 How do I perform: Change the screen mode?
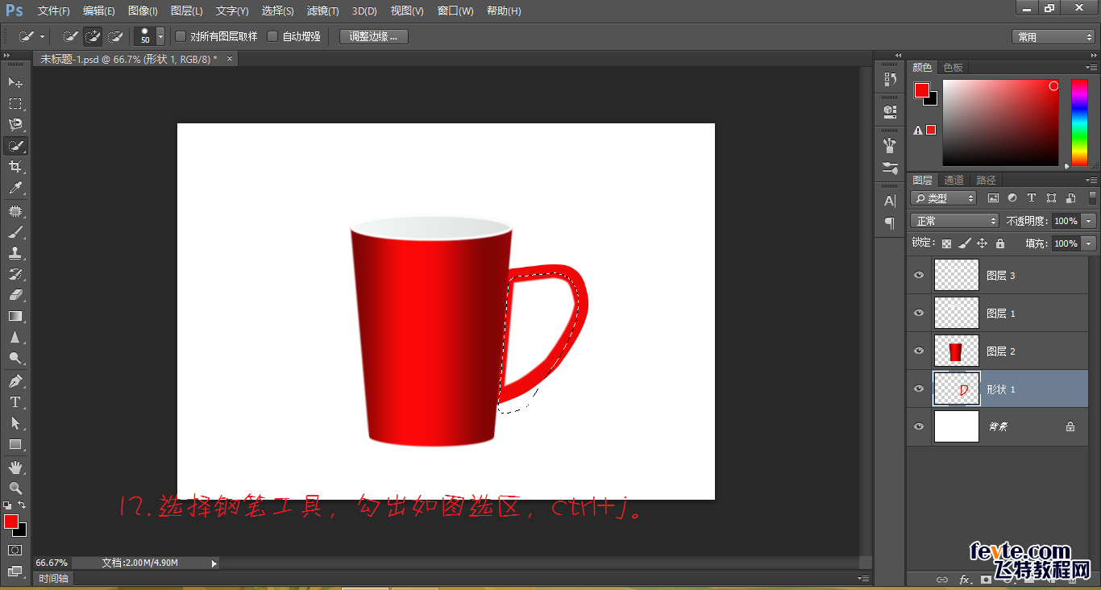(15, 571)
